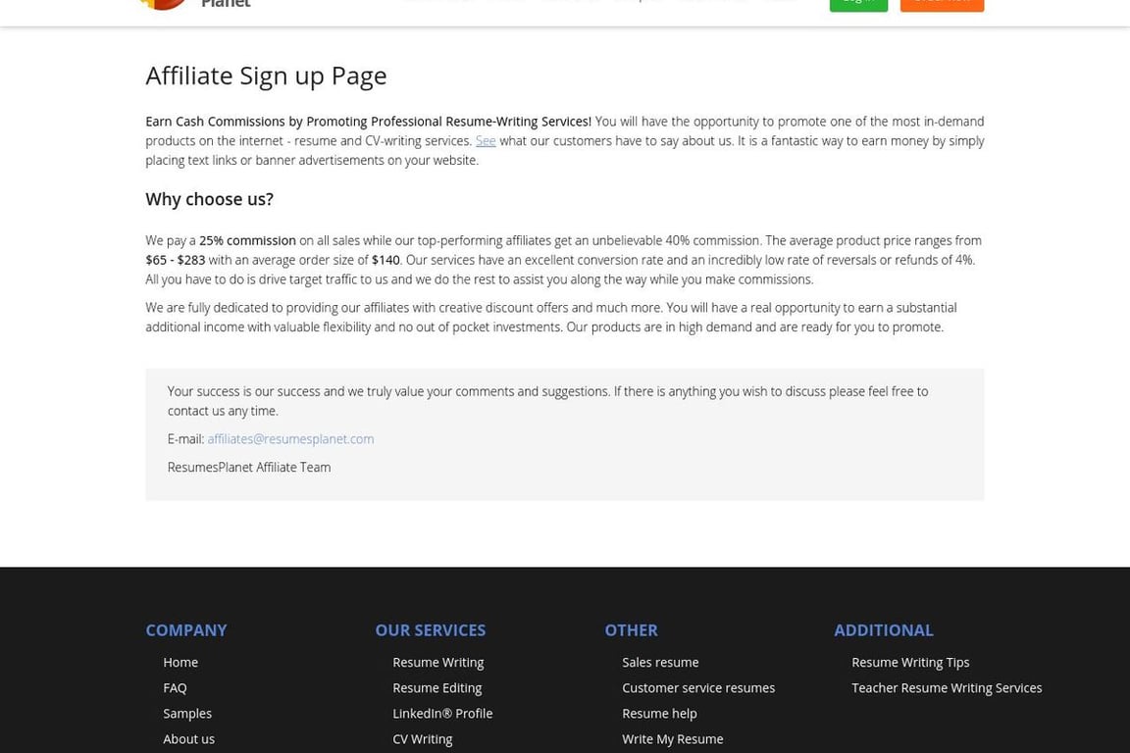Click the 'Earn Cash Commissions' bold sentence
Screen dimensions: 1130x753
coord(368,122)
